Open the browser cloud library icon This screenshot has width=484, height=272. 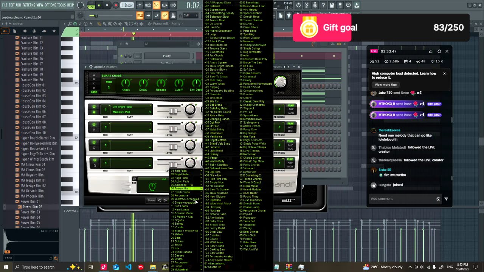pyautogui.click(x=44, y=31)
